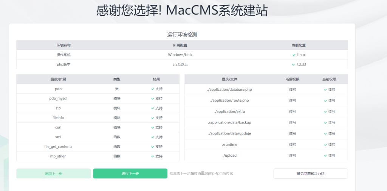Click the 环境名称 column header

pyautogui.click(x=63, y=45)
